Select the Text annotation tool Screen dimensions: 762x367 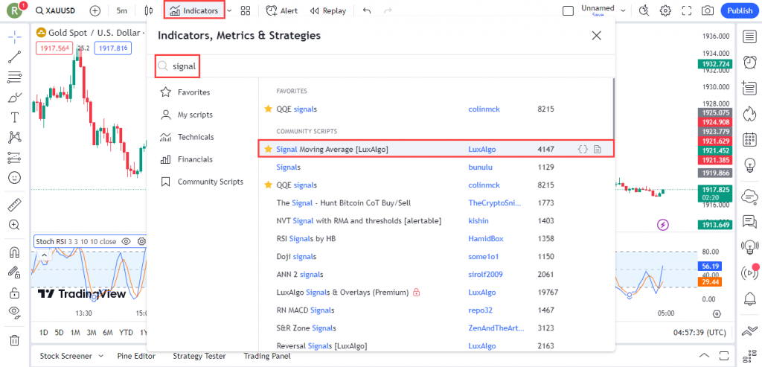(x=15, y=117)
